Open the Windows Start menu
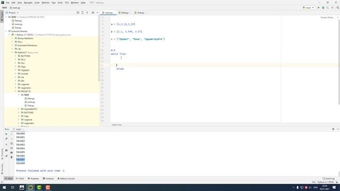This screenshot has height=191, width=340. pos(4,187)
